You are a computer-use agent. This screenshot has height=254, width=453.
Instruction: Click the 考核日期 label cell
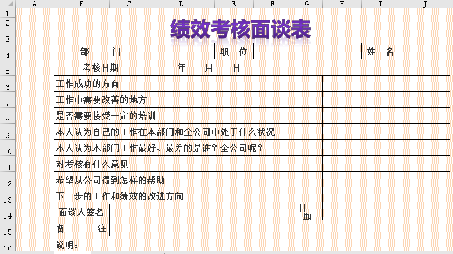(101, 68)
